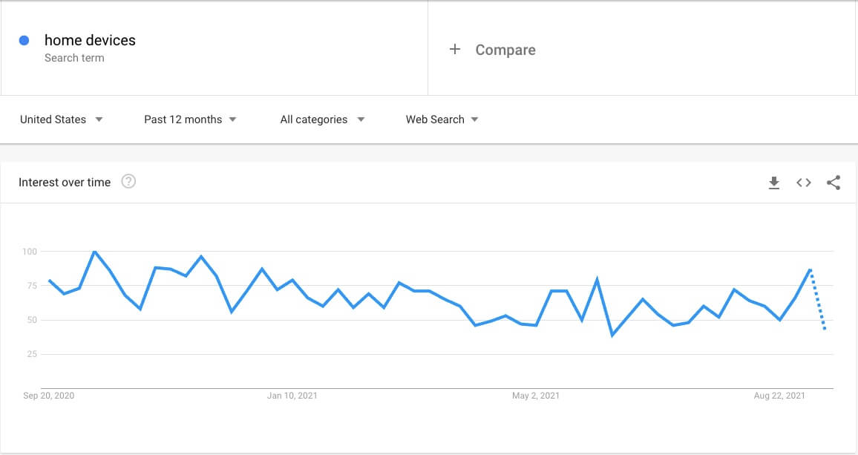The width and height of the screenshot is (858, 455).
Task: Click the Search term label
Action: (x=74, y=58)
